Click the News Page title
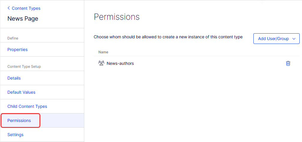The image size is (302, 142). (23, 19)
